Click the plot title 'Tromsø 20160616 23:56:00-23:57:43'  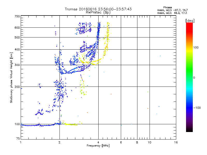pos(98,9)
